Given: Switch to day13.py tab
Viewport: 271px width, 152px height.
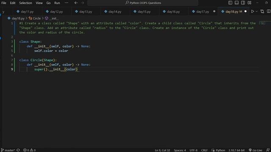Looking at the screenshot, I should (86, 11).
